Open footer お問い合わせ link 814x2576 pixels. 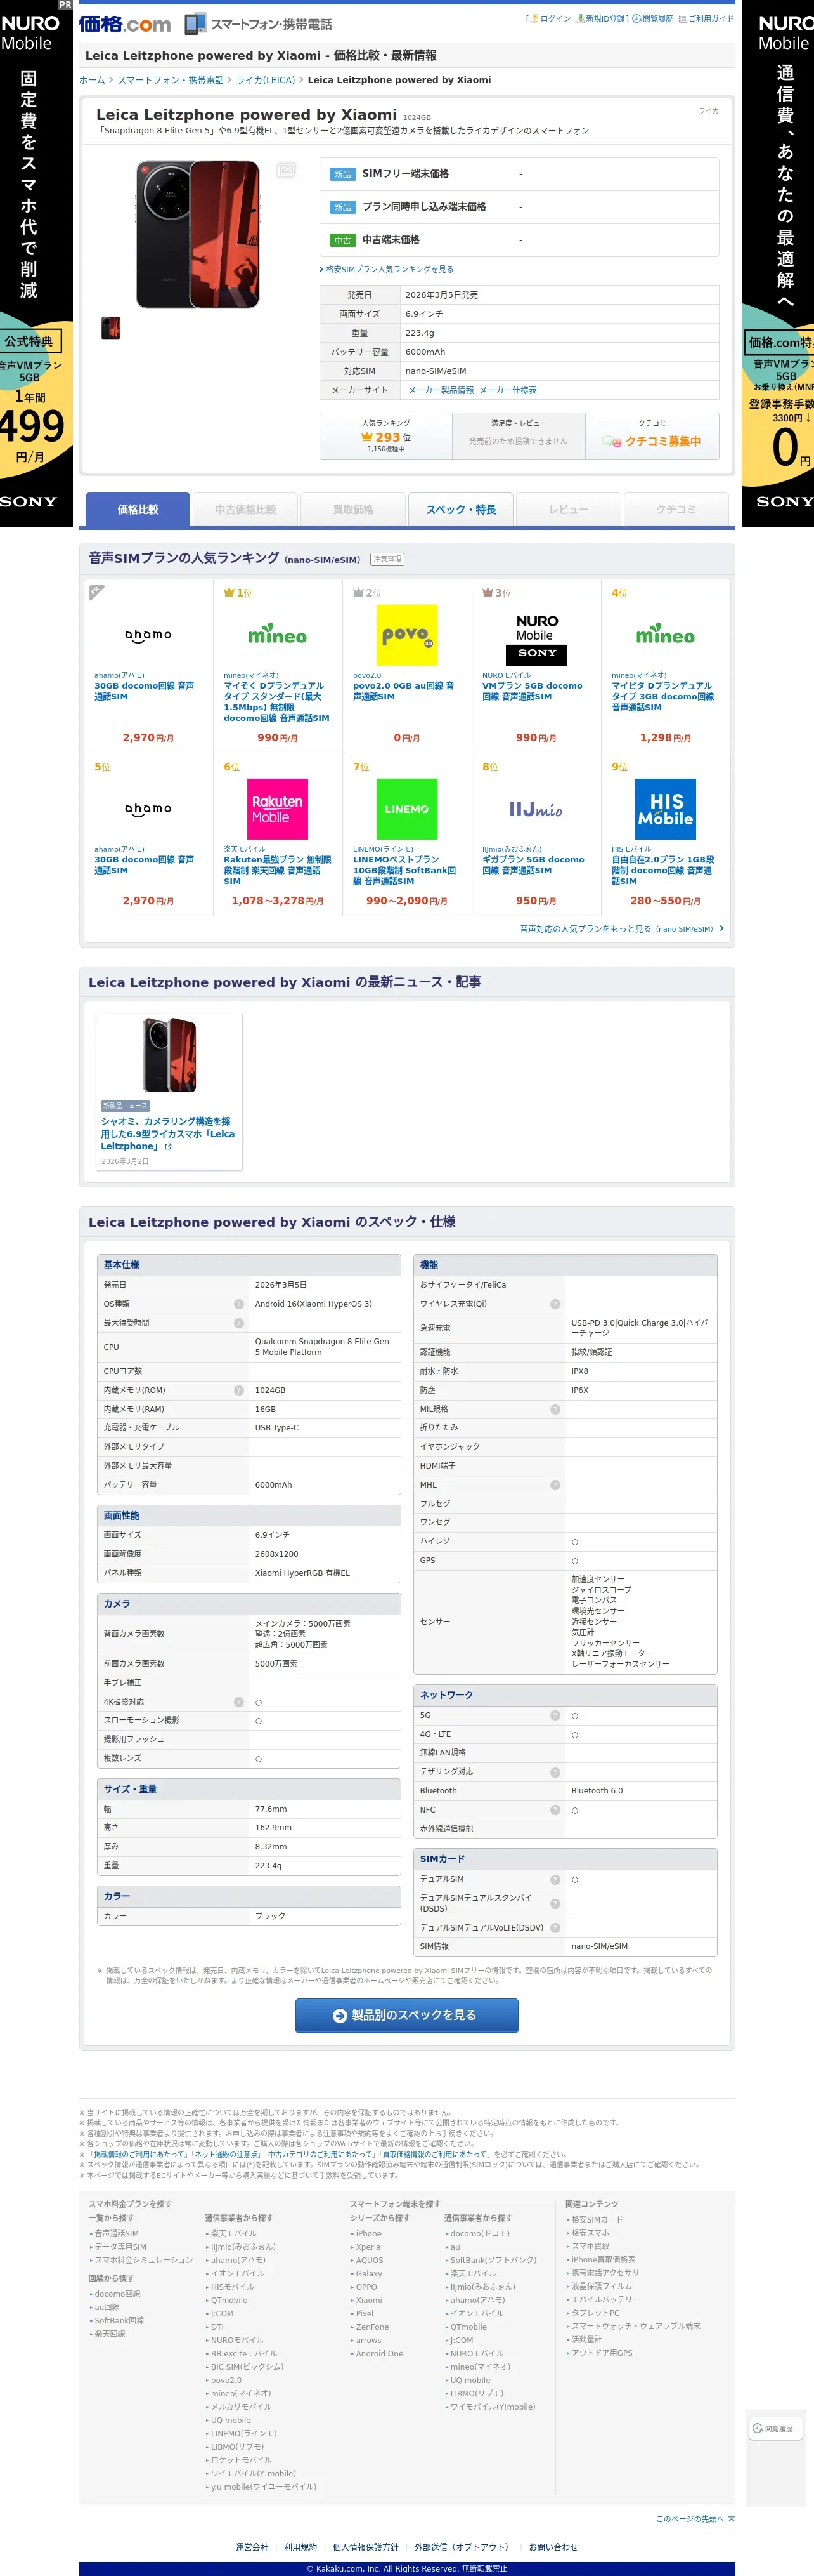pyautogui.click(x=553, y=2547)
